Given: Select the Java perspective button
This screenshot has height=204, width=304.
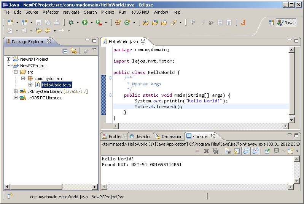Looking at the screenshot, I should (286, 23).
